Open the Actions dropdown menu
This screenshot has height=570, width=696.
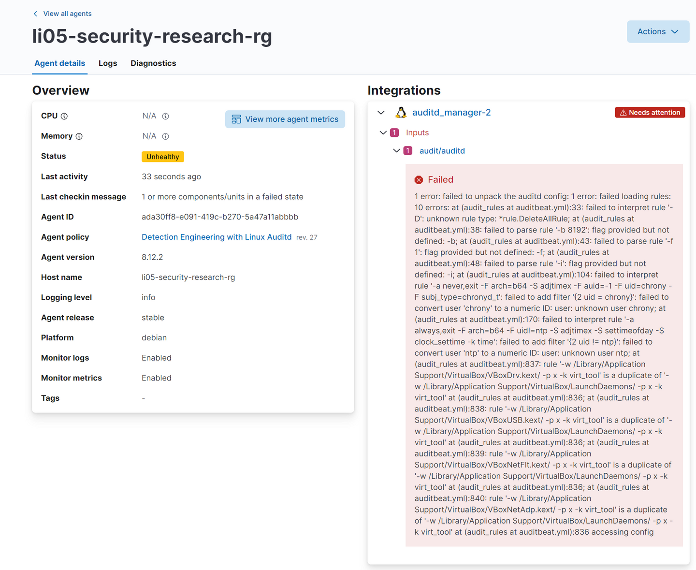pyautogui.click(x=658, y=31)
